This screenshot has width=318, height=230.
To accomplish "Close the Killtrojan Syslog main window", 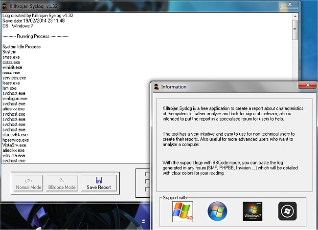I will point(290,4).
